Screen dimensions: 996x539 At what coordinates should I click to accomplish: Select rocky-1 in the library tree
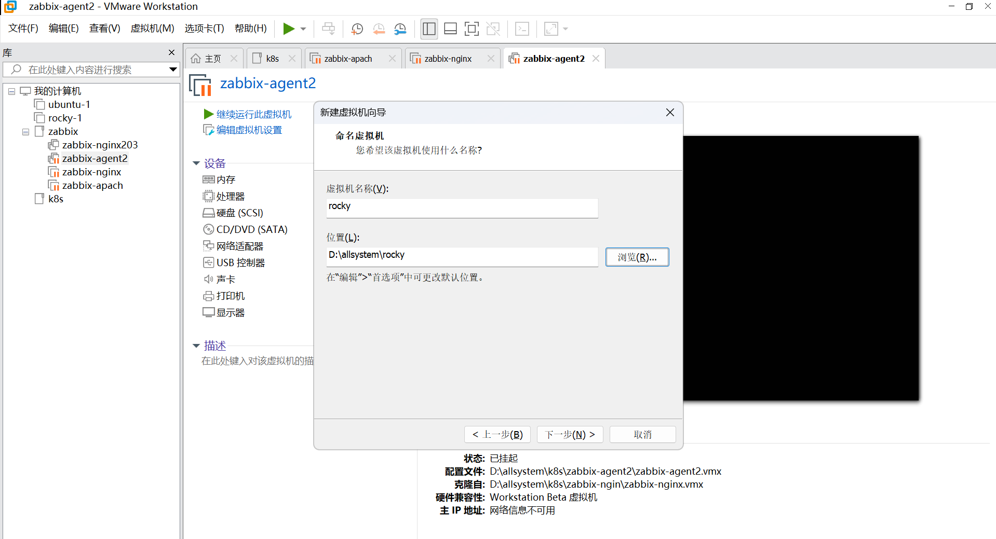(x=65, y=118)
